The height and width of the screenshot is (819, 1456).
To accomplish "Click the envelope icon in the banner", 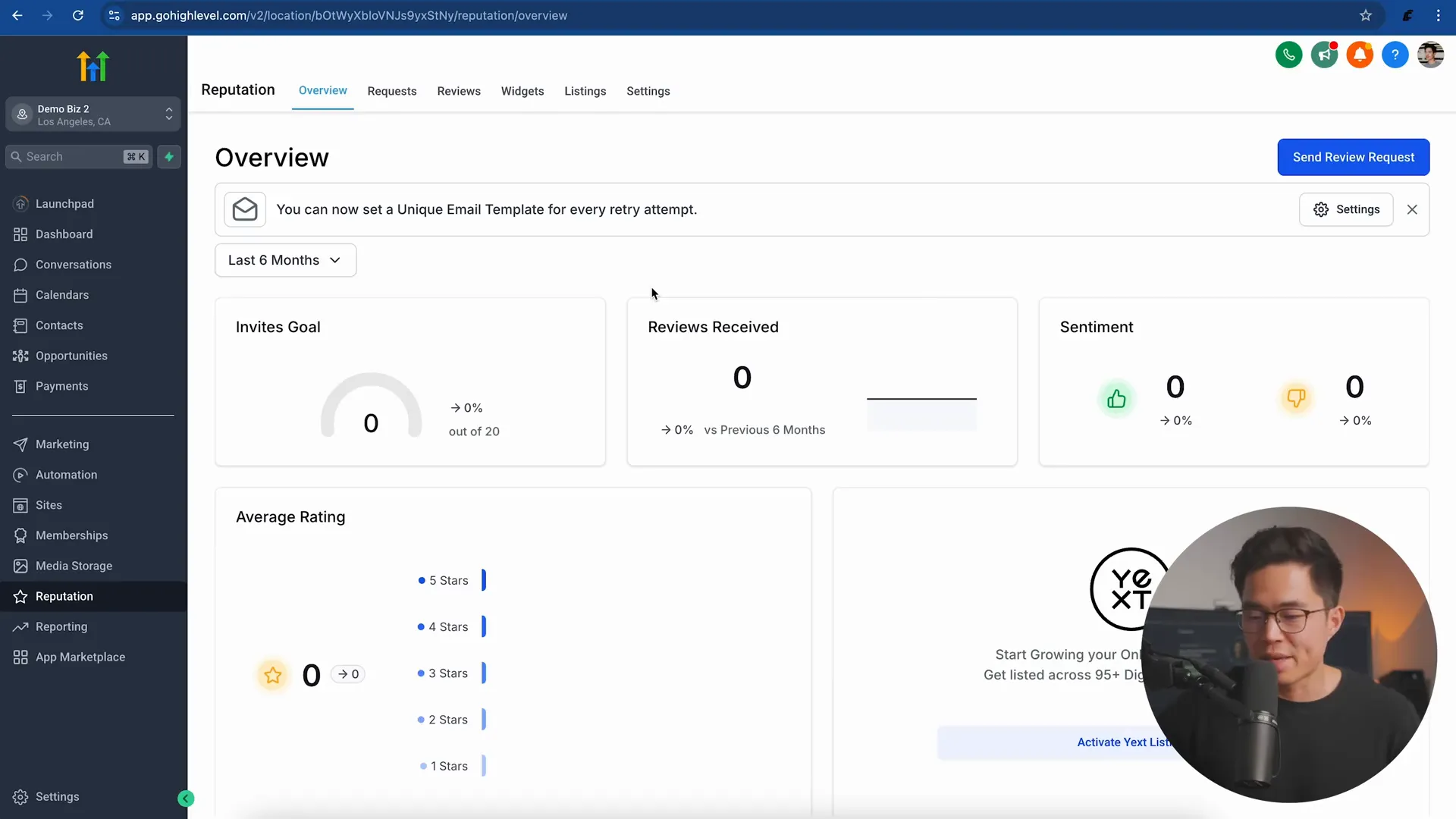I will 245,209.
